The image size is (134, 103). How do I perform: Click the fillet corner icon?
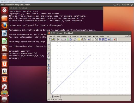tap(112, 39)
